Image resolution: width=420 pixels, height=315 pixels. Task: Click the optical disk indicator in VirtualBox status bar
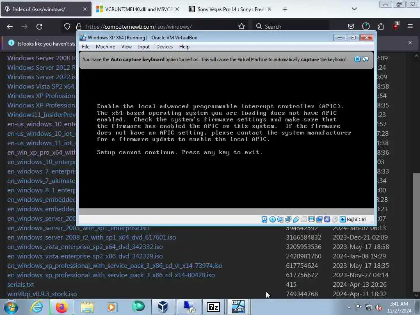point(272,219)
